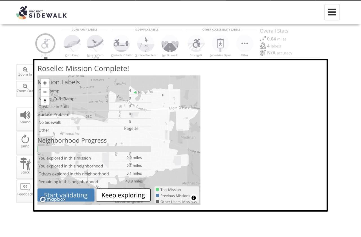Select the Explore mode icon

pyautogui.click(x=45, y=44)
